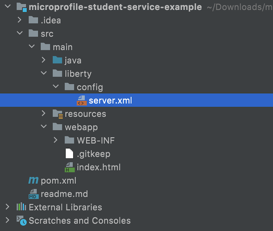Select the Scratches and Consoles label

pos(80,220)
